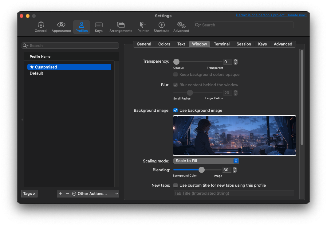
Task: Switch to the General profile tab
Action: click(x=144, y=44)
